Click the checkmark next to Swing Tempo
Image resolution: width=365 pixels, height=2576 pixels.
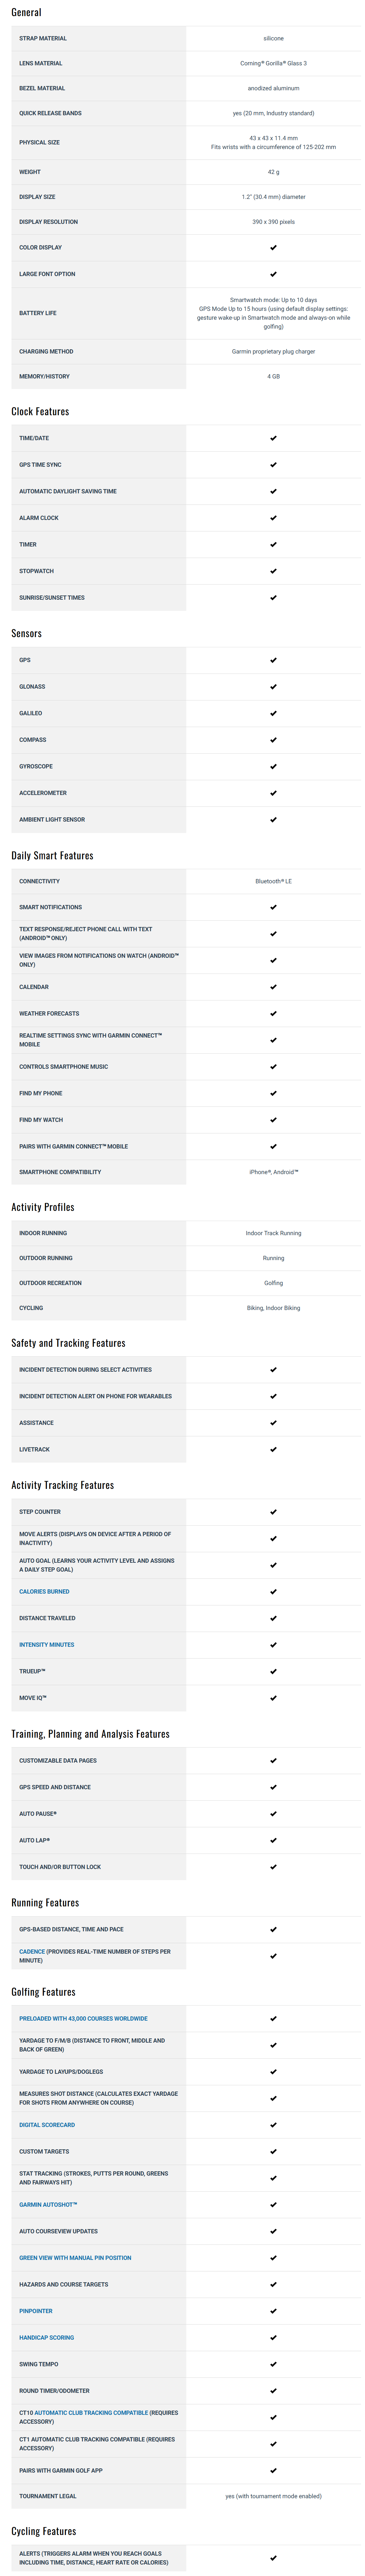pos(273,2364)
